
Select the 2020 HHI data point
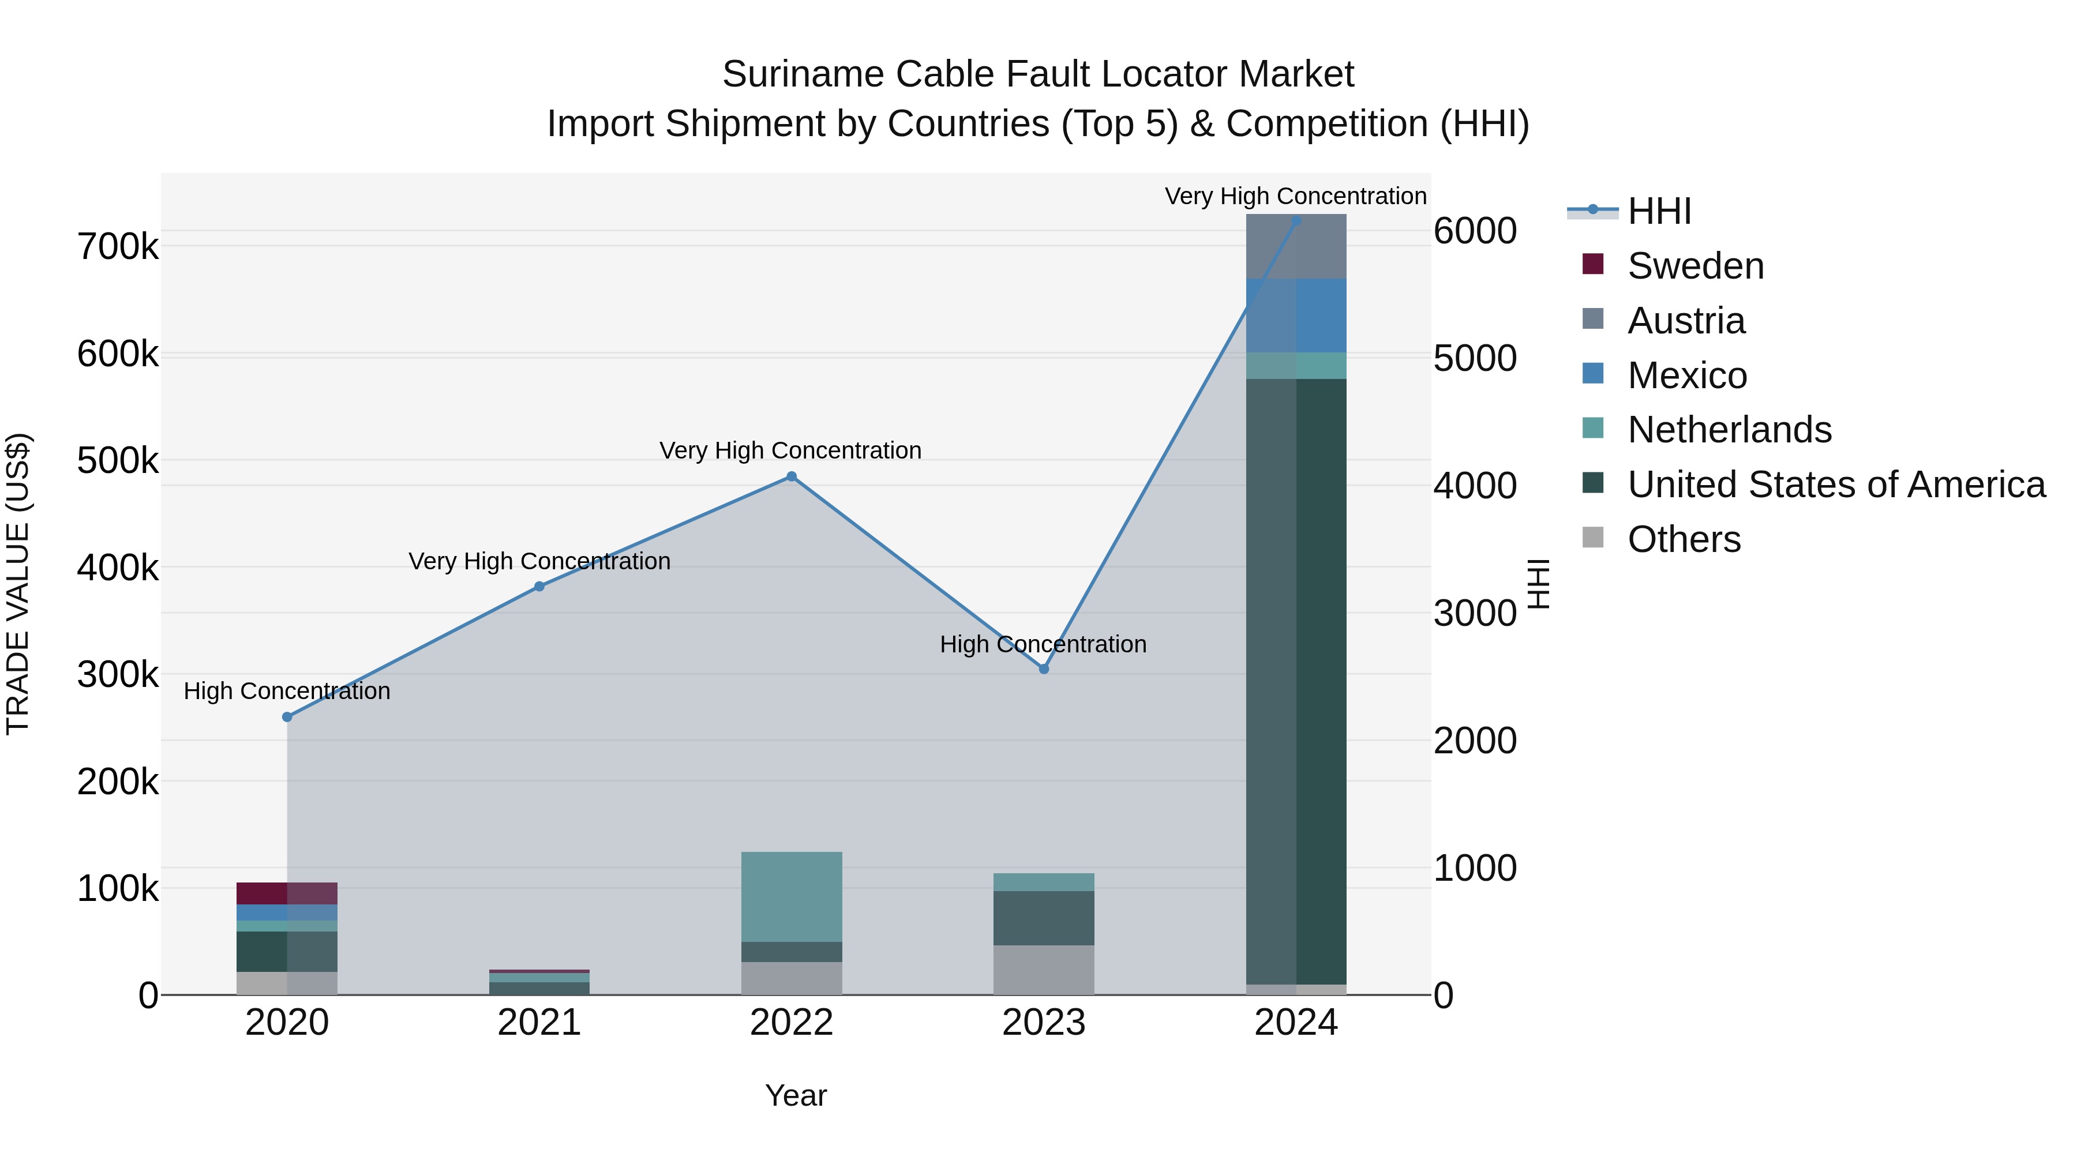(x=287, y=716)
